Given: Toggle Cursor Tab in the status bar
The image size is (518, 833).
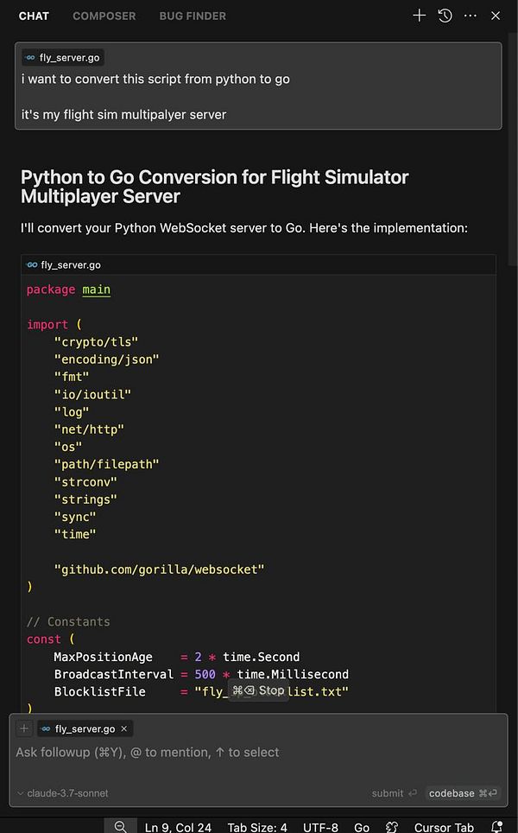Looking at the screenshot, I should [x=443, y=827].
